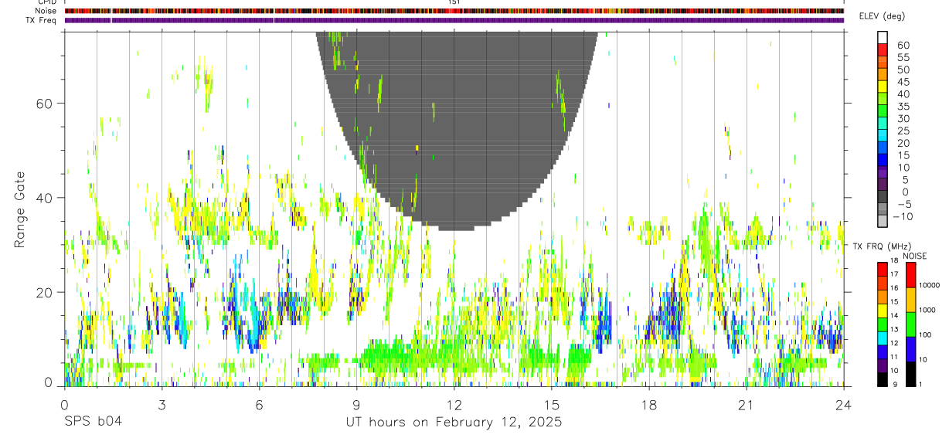Click the ELEV legend value '55'
Viewport: 949px width, 438px height.
coord(903,57)
